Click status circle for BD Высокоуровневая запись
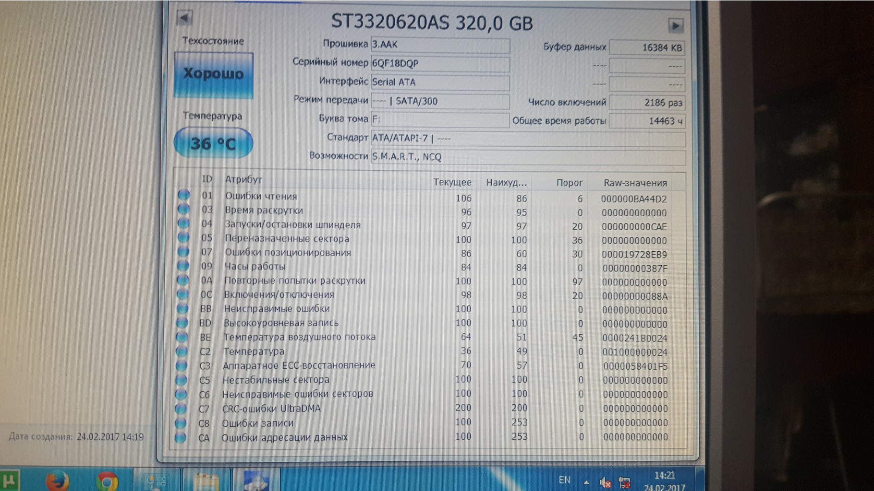This screenshot has width=874, height=491. (x=182, y=322)
